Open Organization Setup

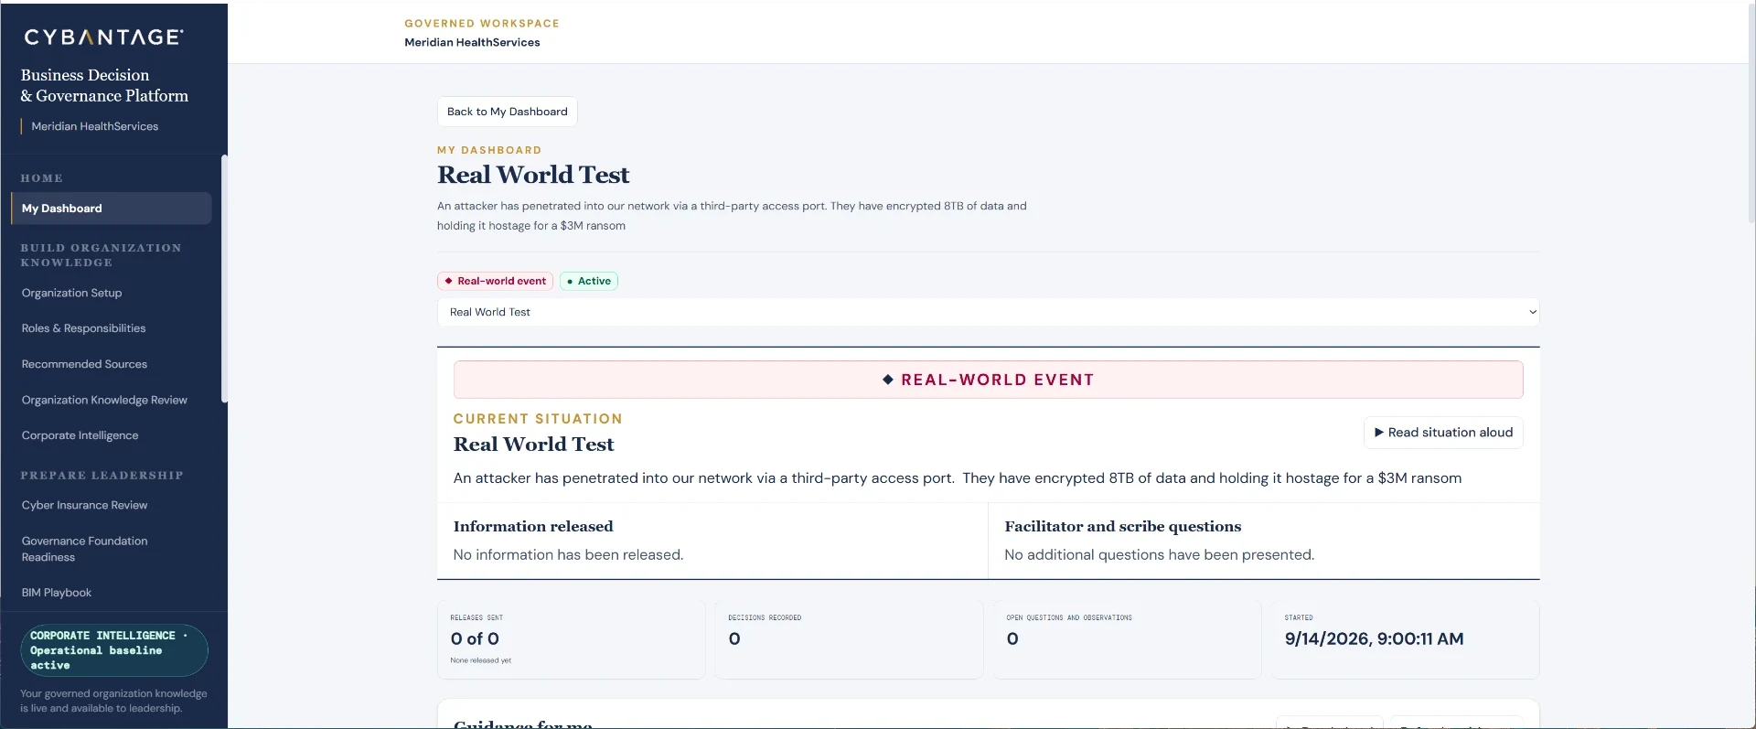click(71, 293)
